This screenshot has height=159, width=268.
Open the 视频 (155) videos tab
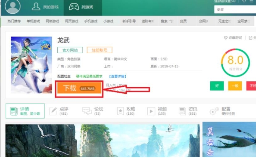(157, 111)
